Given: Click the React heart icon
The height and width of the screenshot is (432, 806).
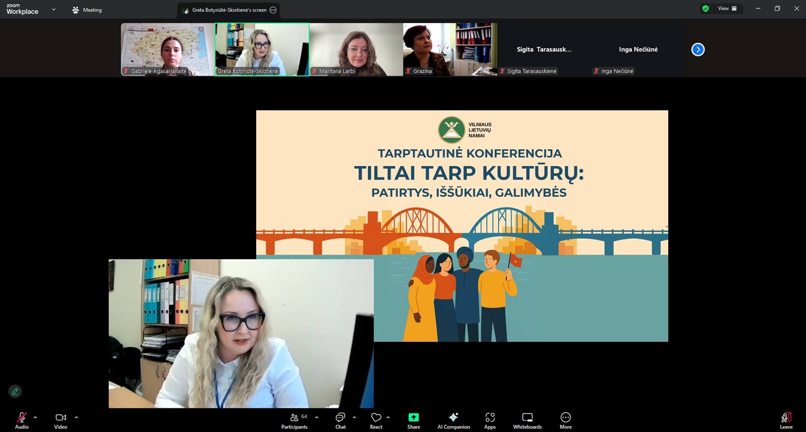Looking at the screenshot, I should 376,418.
